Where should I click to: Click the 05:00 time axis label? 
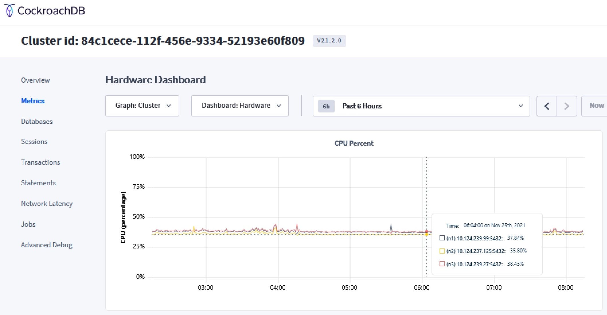click(x=350, y=287)
